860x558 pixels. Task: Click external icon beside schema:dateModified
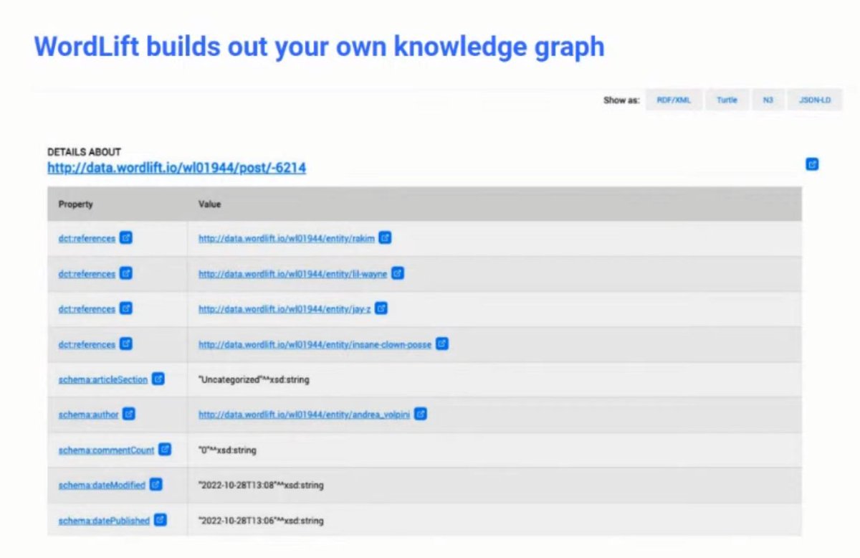(x=156, y=485)
